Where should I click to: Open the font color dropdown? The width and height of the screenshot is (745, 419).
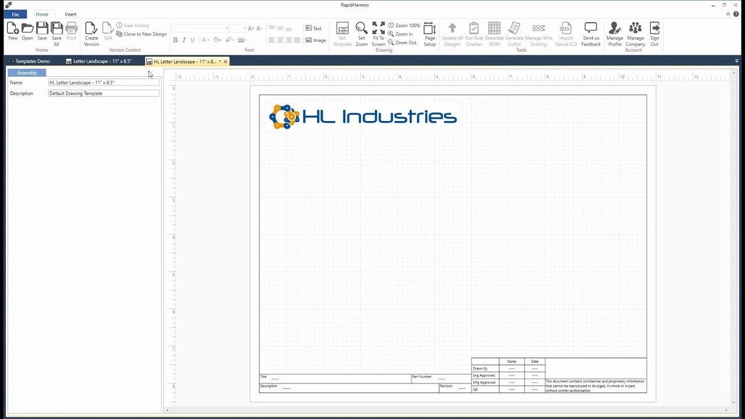(x=205, y=40)
